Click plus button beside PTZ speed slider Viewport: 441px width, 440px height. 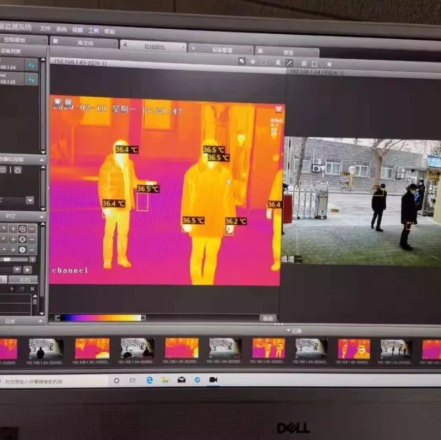(33, 260)
